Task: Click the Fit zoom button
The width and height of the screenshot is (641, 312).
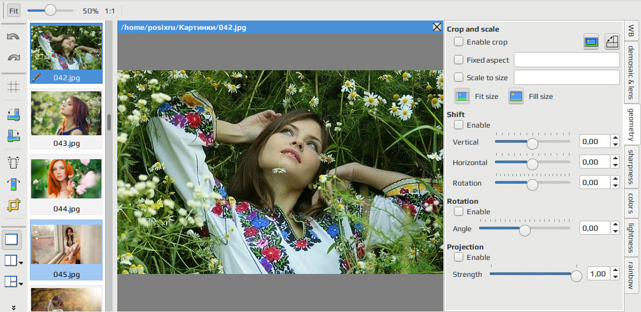Action: (14, 11)
